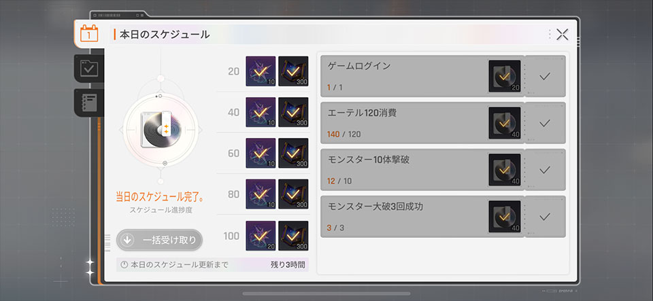This screenshot has width=653, height=301.
Task: Toggle the モンスター大破3回成功 completion checkmark
Action: coord(545,217)
